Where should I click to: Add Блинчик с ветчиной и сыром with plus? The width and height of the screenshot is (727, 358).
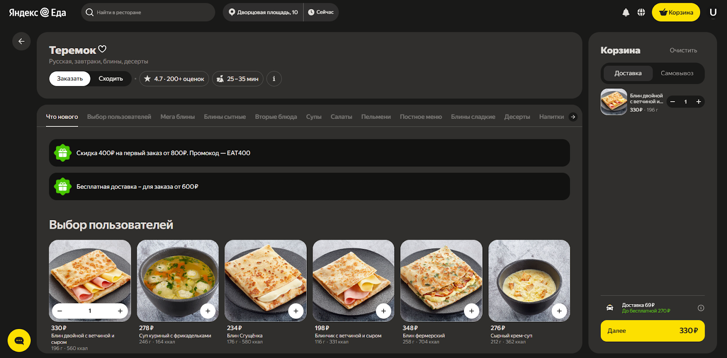click(x=383, y=311)
